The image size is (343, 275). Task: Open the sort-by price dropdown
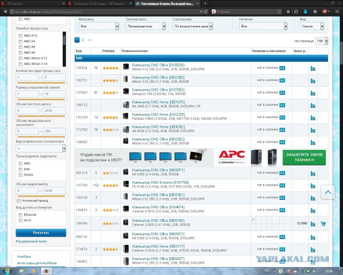pyautogui.click(x=192, y=26)
